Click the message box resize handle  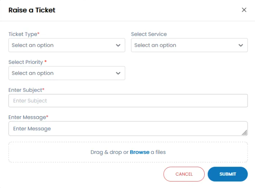(245, 133)
